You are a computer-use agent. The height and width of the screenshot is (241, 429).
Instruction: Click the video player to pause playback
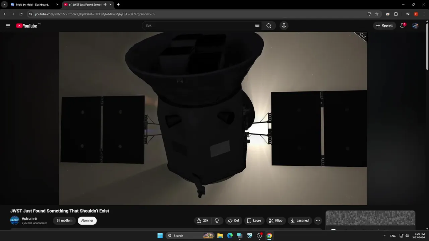pos(213,118)
